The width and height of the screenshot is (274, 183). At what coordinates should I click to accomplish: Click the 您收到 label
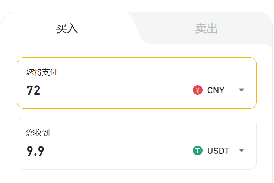tap(38, 133)
